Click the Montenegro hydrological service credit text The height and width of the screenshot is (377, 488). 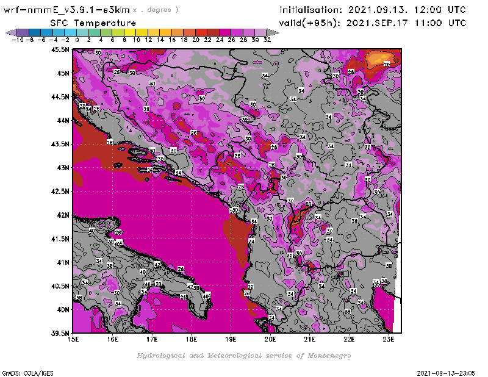click(x=243, y=356)
